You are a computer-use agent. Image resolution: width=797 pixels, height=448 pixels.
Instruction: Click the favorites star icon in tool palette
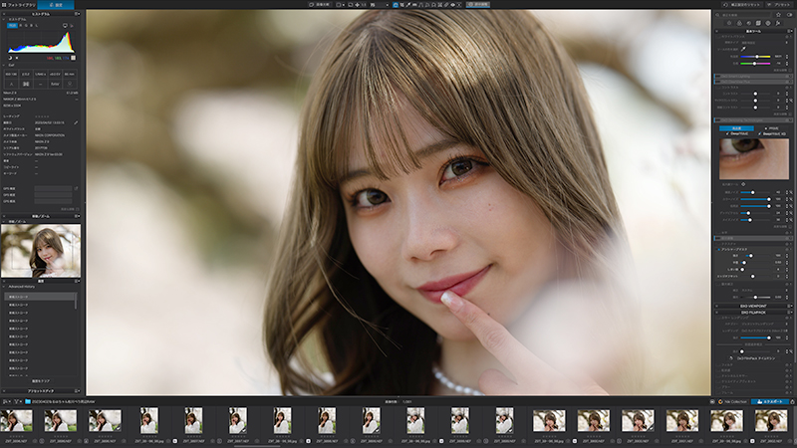tap(778, 15)
